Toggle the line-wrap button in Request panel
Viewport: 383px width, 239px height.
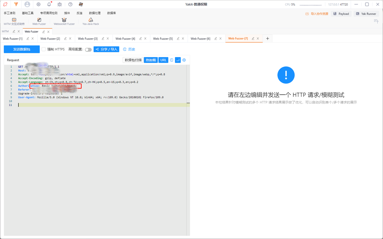178,60
